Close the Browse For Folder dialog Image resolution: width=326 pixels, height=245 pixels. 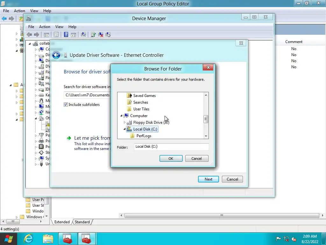coord(208,67)
